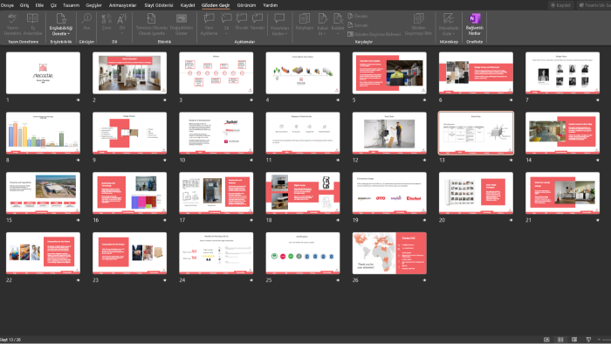The height and width of the screenshot is (344, 611).
Task: Switch to the Tasarım tab
Action: click(x=71, y=5)
